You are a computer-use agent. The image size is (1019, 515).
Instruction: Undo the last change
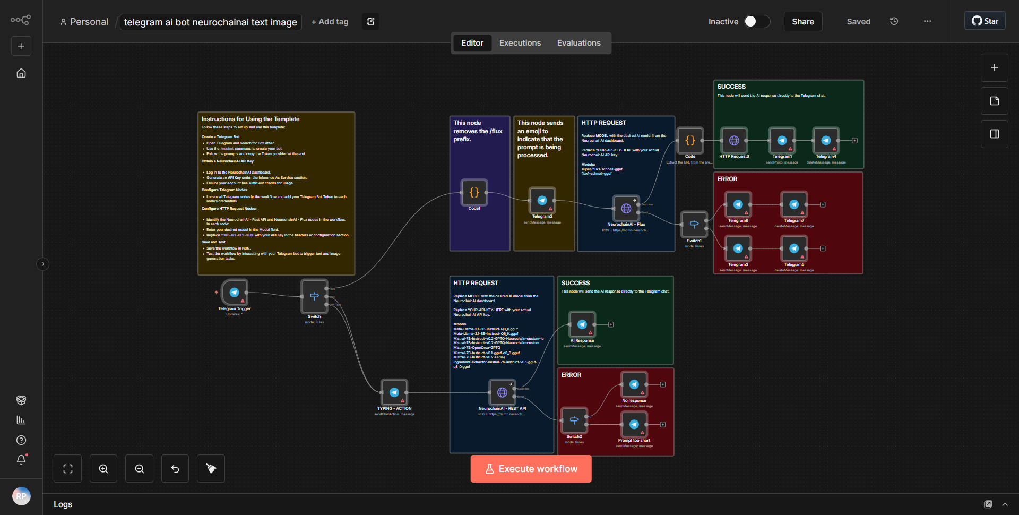(175, 468)
